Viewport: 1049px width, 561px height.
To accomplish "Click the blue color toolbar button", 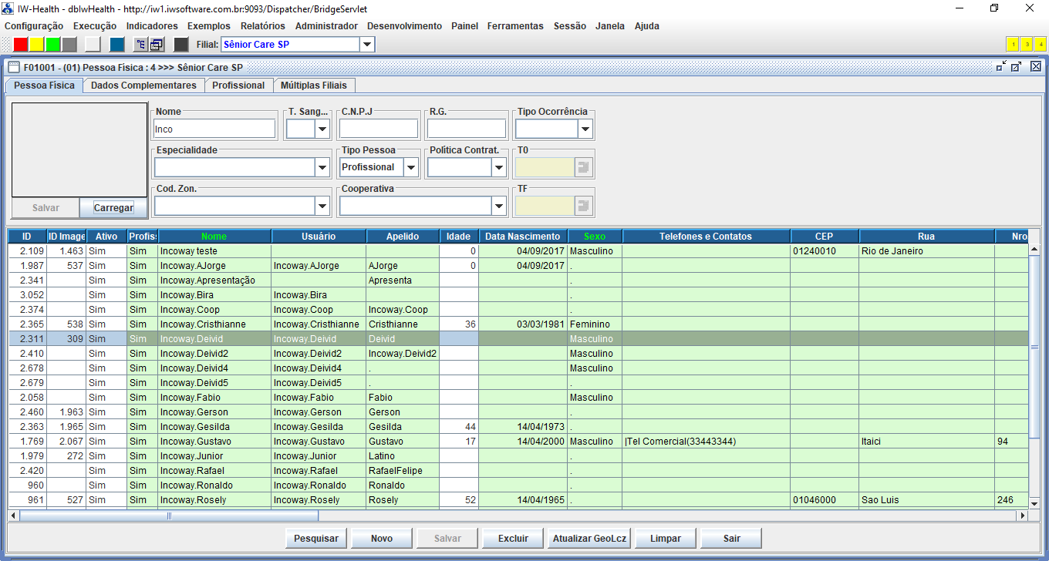I will coord(117,45).
